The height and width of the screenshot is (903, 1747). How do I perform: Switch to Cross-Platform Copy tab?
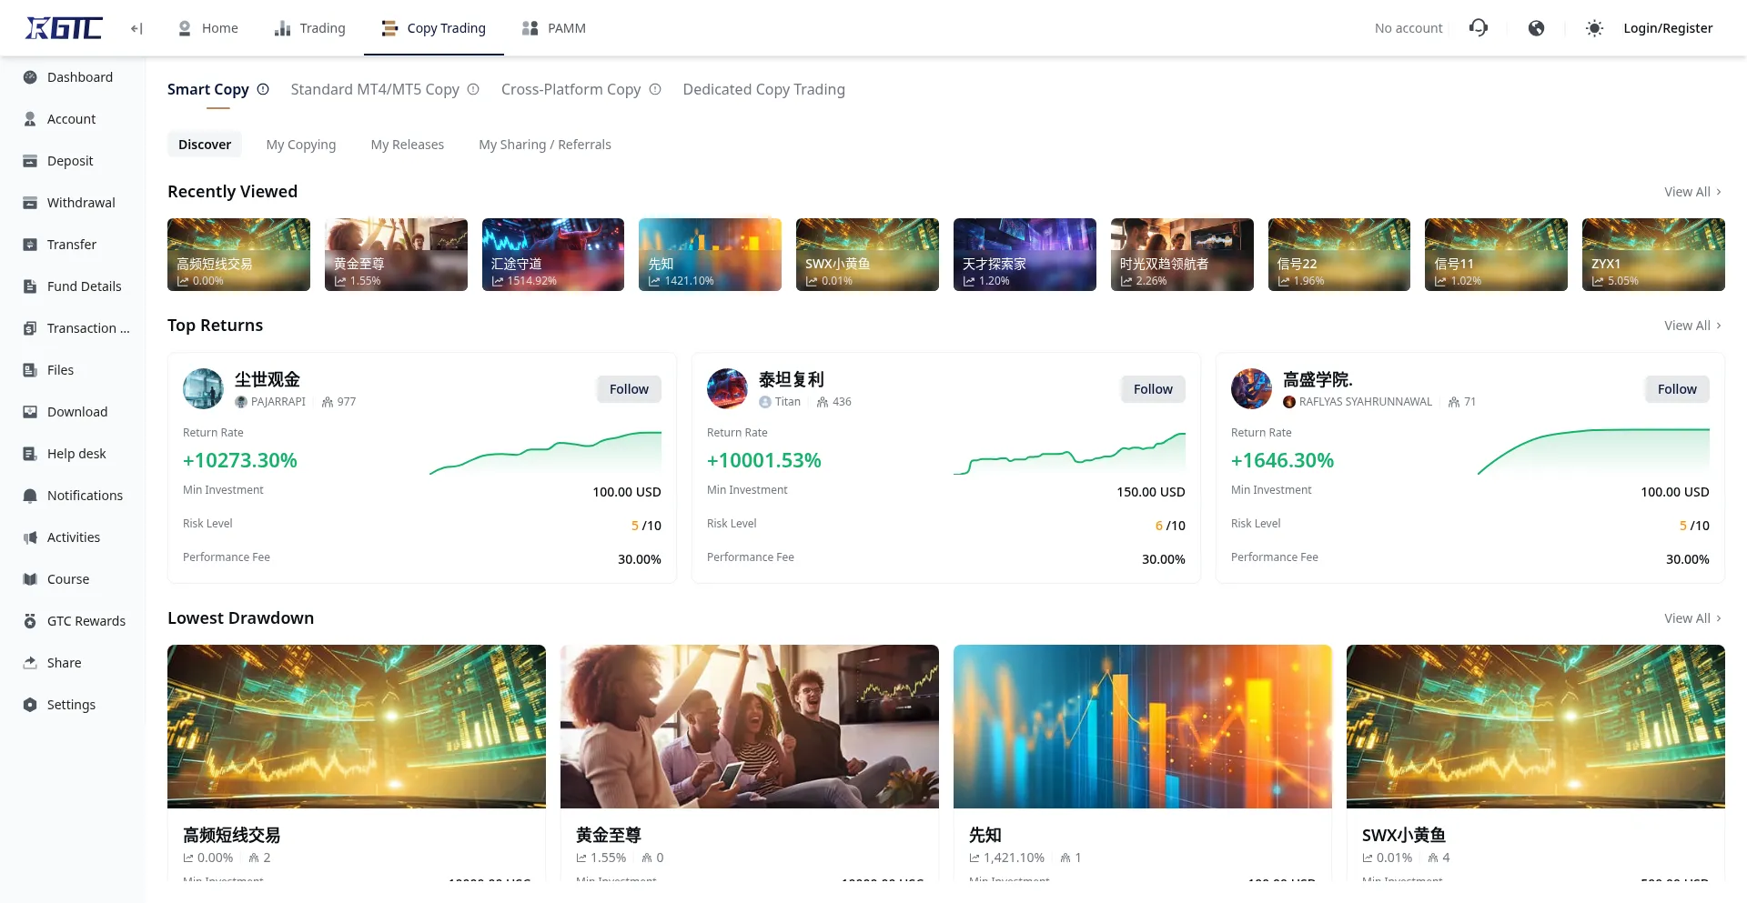571,89
